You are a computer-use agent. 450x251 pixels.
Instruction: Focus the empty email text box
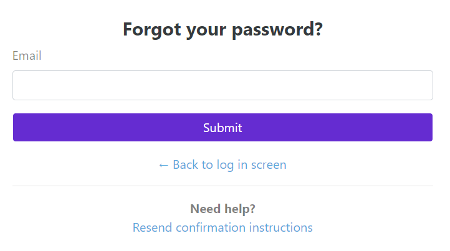click(x=223, y=85)
